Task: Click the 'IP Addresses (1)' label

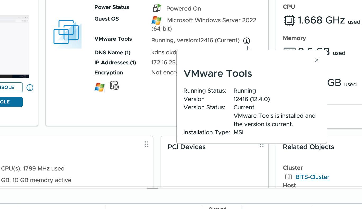Action: [x=115, y=63]
